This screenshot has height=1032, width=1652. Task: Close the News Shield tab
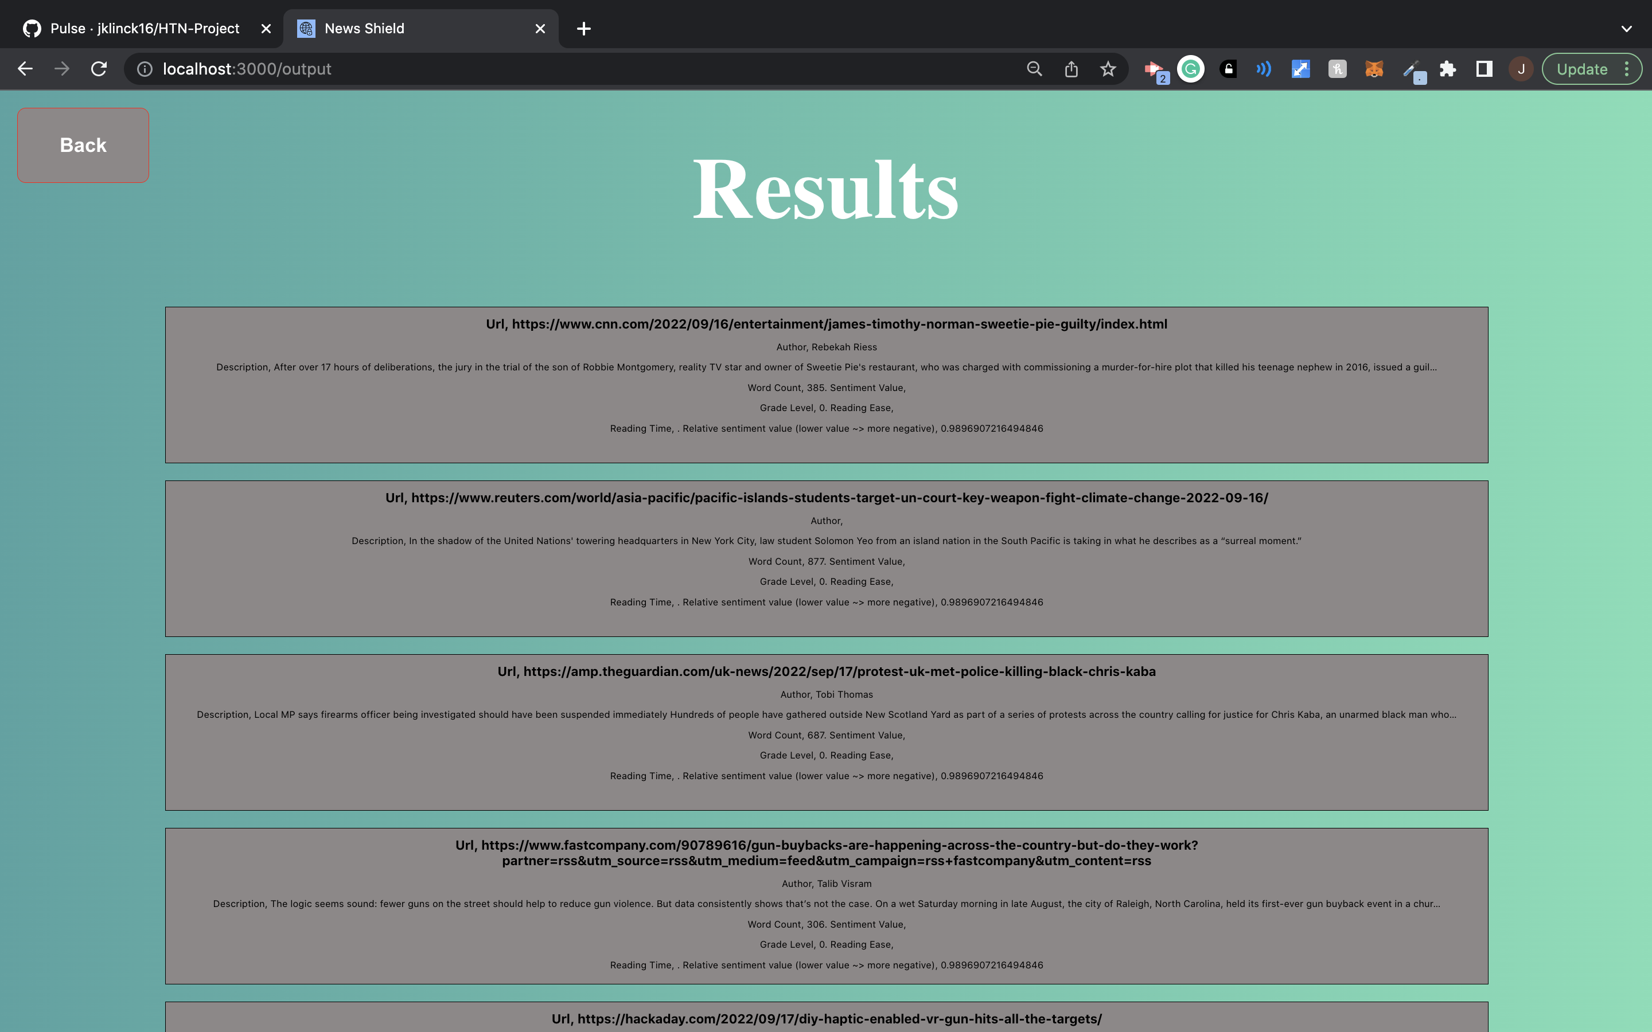pos(540,29)
